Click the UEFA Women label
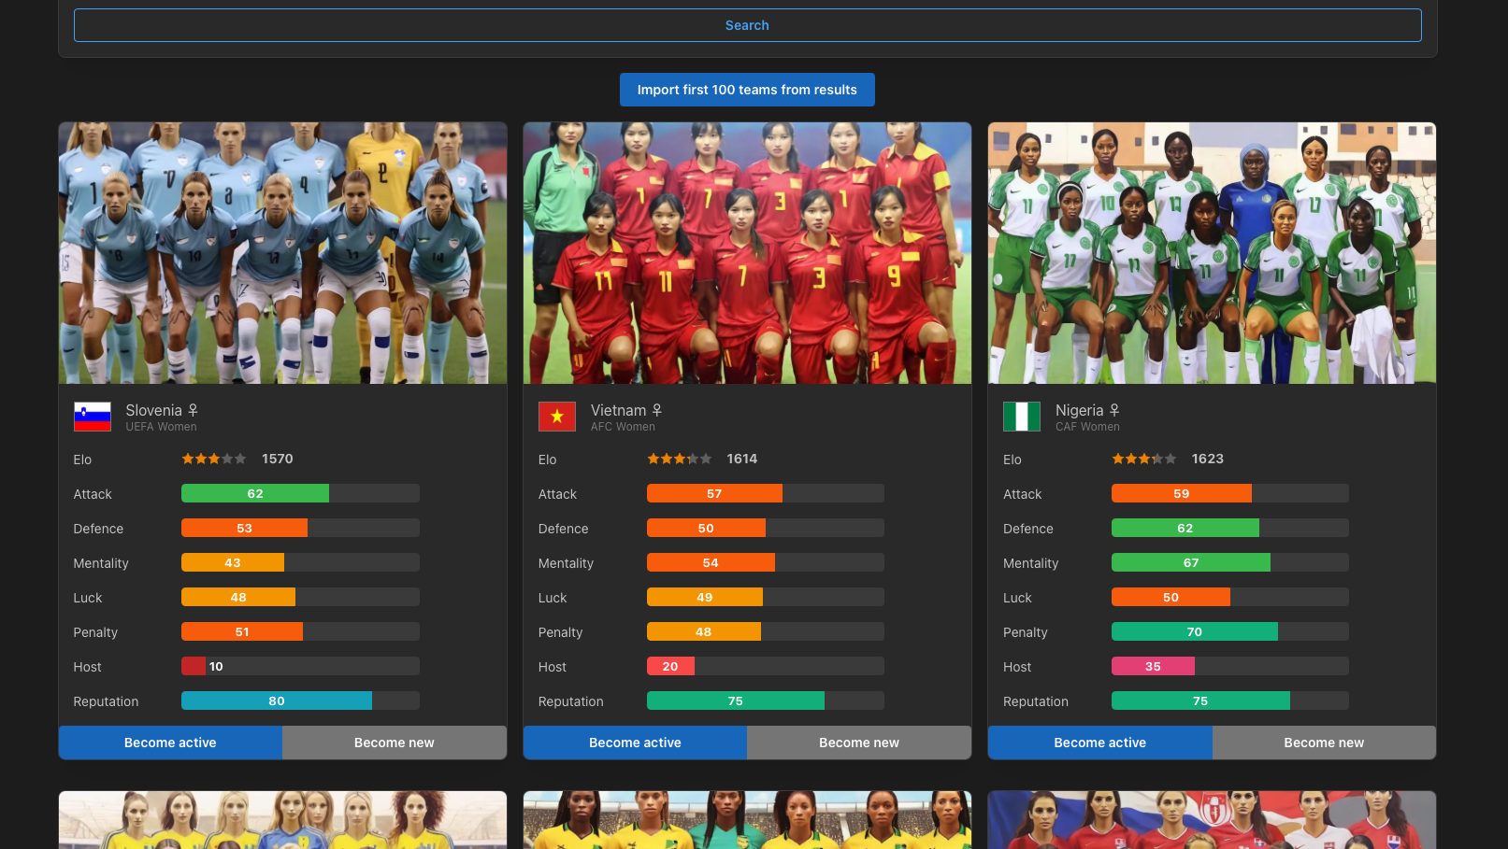 pyautogui.click(x=162, y=427)
